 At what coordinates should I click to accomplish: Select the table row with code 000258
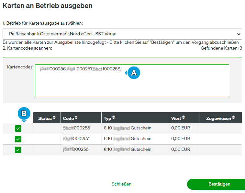click(x=122, y=128)
